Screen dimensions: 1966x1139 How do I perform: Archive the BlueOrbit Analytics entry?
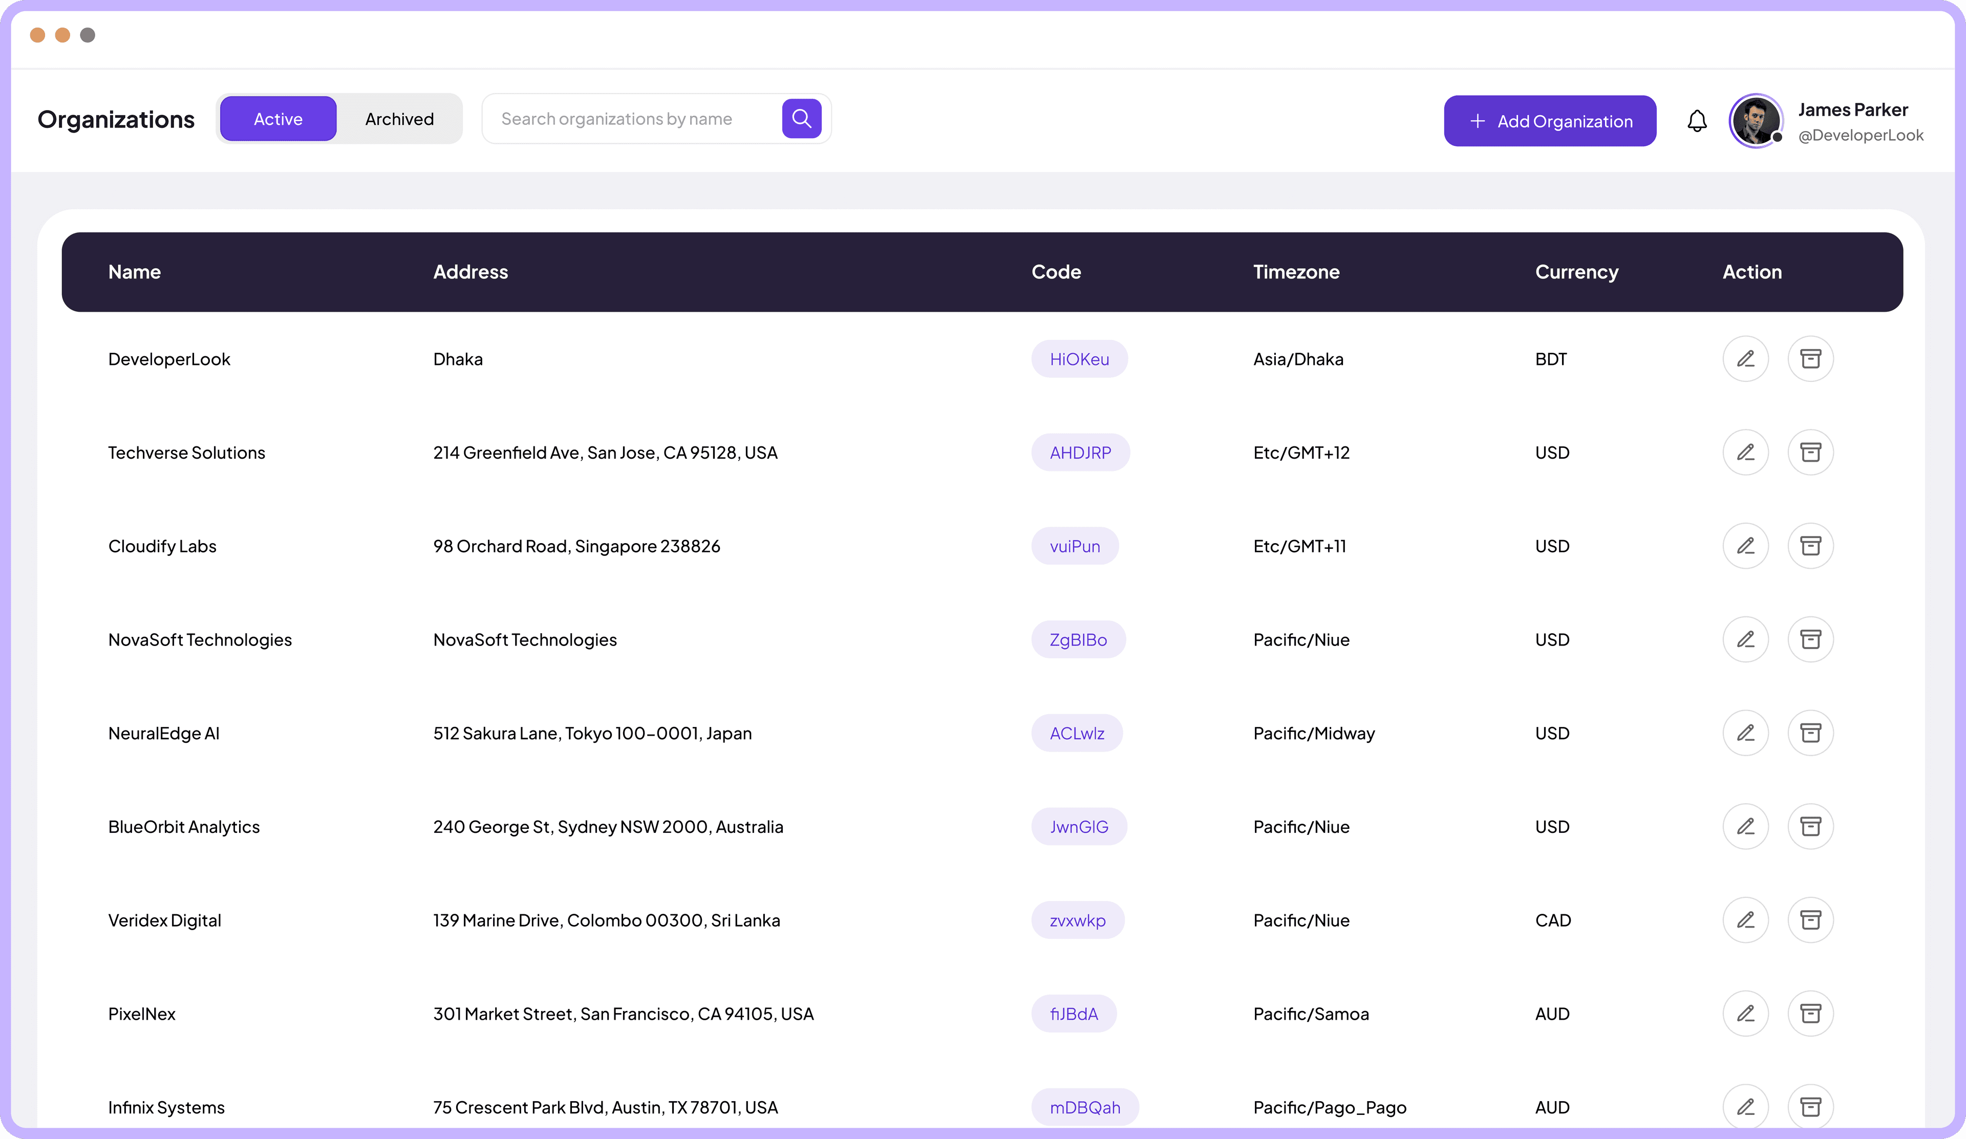click(x=1811, y=826)
